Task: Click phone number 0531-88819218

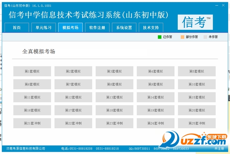Action: coord(108,149)
